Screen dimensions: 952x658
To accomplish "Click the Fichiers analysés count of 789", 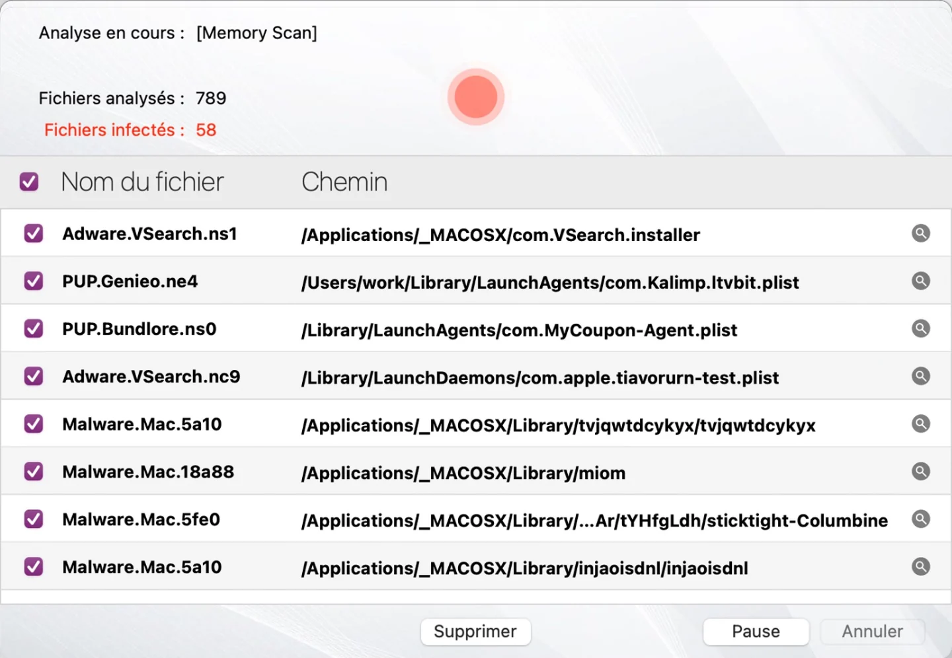I will (x=211, y=98).
